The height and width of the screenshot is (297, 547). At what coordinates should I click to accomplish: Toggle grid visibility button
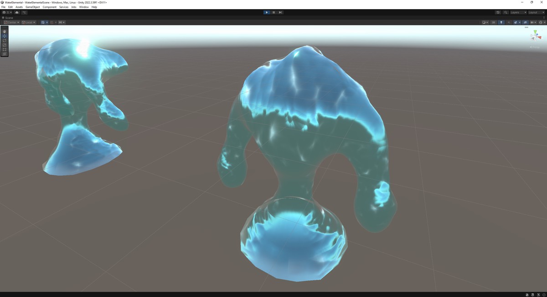[43, 22]
